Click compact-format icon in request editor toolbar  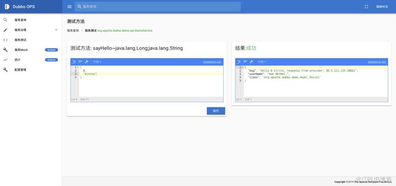click(80, 62)
